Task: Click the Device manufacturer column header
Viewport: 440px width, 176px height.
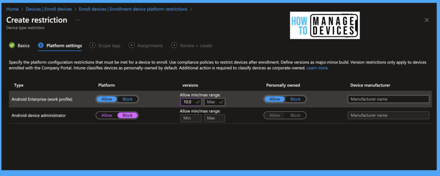Action: click(x=370, y=85)
